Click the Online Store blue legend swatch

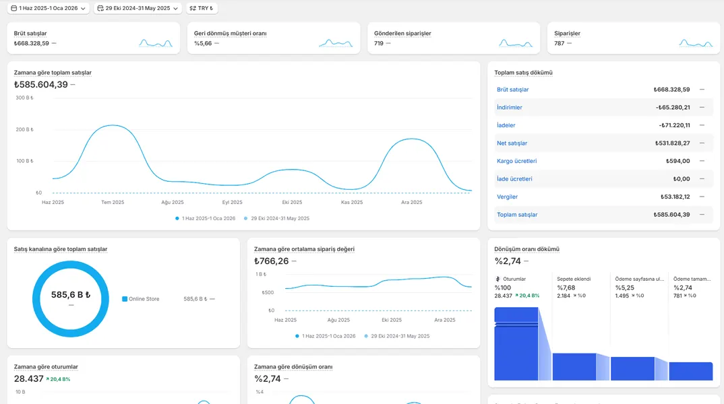pos(125,299)
